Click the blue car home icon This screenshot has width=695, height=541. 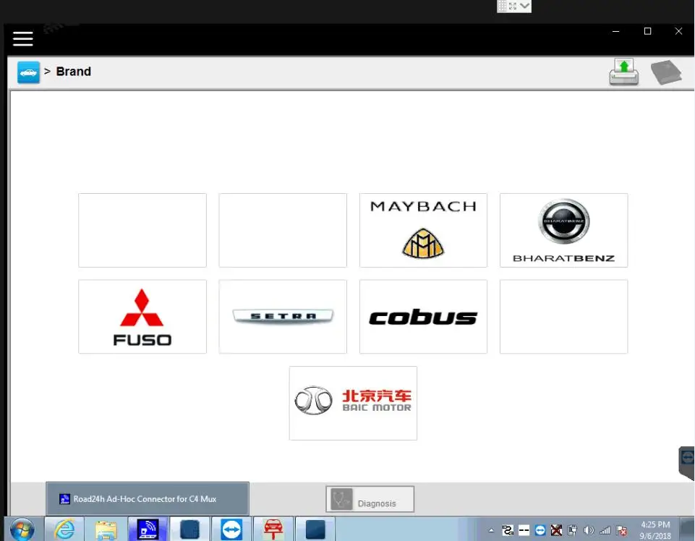(28, 72)
